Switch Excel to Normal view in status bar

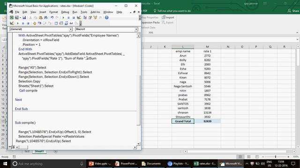pos(240,157)
